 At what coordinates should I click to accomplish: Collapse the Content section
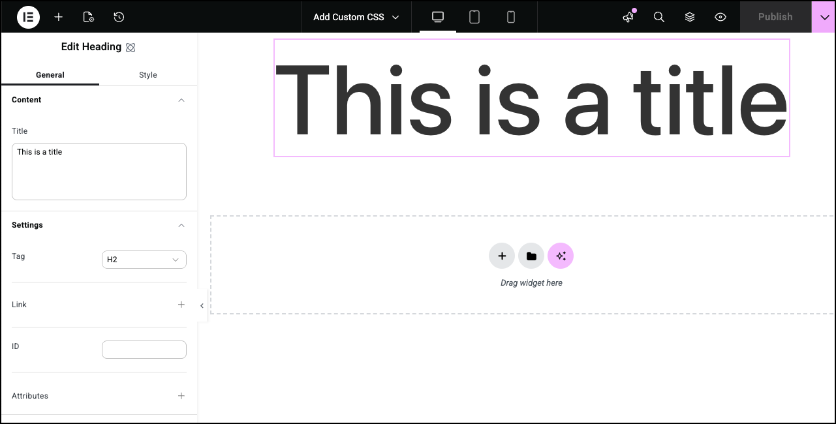point(181,100)
